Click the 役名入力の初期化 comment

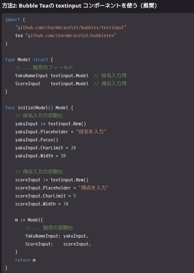tap(39, 116)
